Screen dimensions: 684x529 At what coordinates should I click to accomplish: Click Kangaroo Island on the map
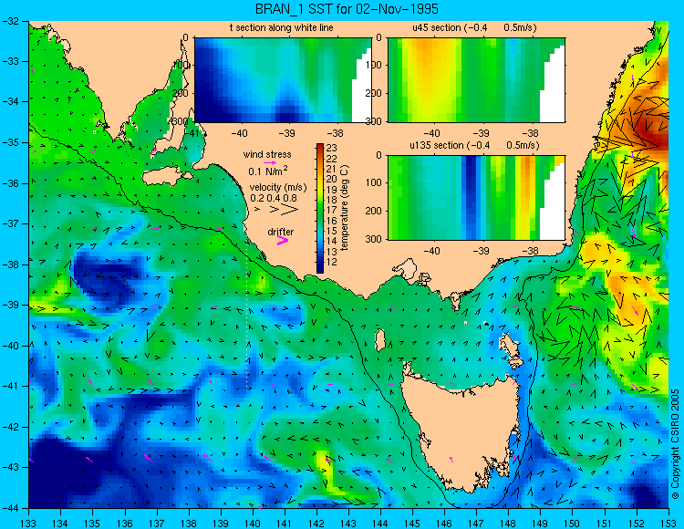click(167, 178)
